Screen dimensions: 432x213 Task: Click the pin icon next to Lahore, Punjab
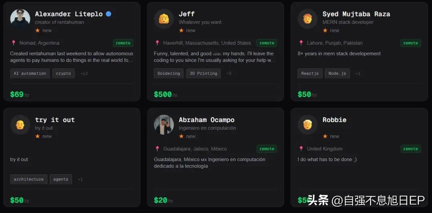pos(301,43)
